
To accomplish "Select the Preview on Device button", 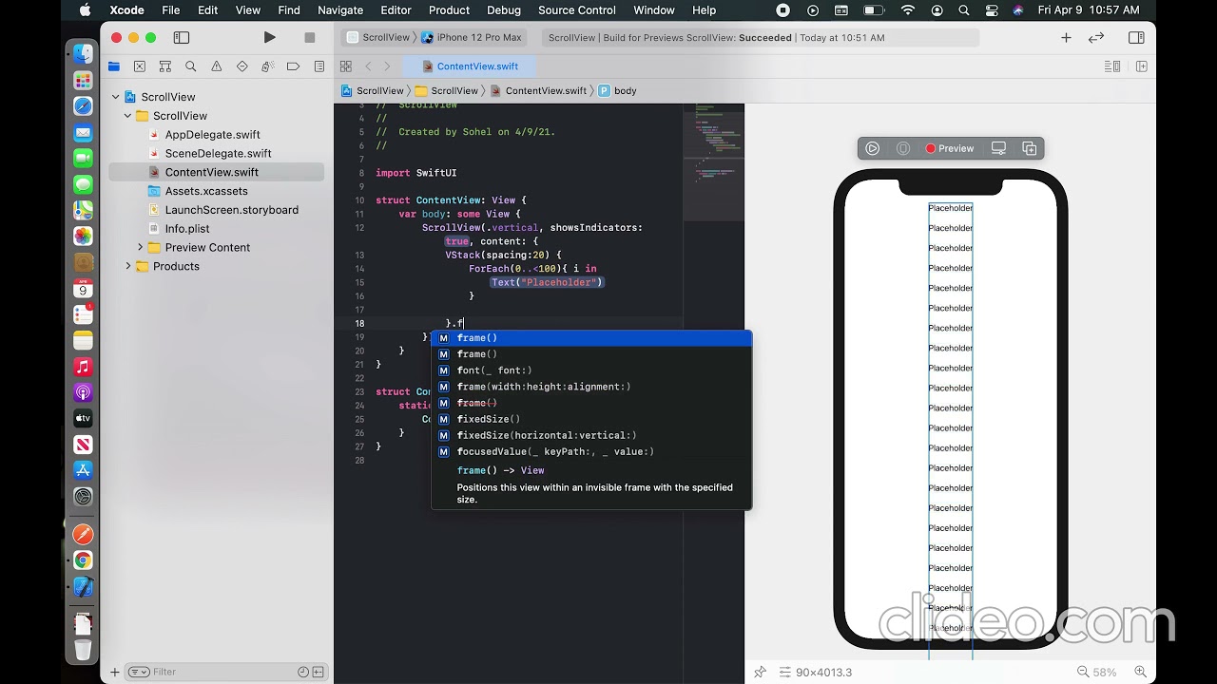I will [x=903, y=148].
